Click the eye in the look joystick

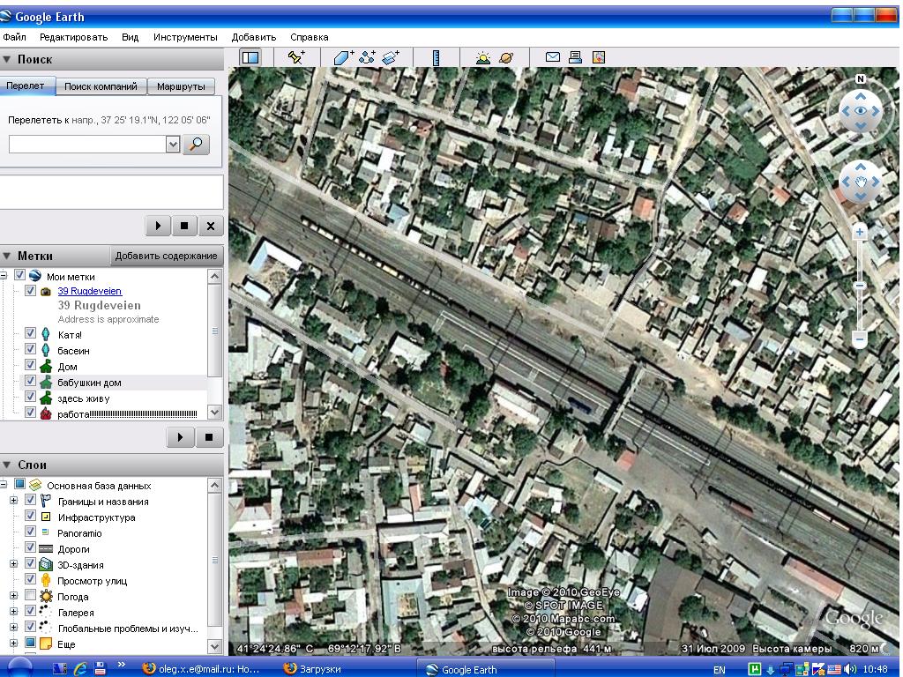(x=861, y=110)
